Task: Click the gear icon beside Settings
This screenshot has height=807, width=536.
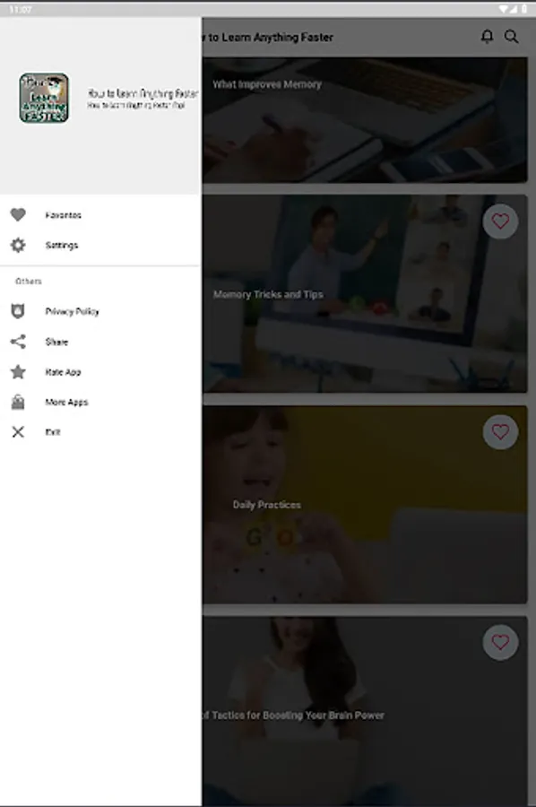Action: pyautogui.click(x=18, y=245)
